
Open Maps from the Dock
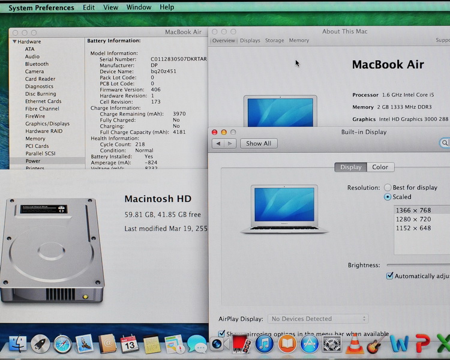(174, 344)
